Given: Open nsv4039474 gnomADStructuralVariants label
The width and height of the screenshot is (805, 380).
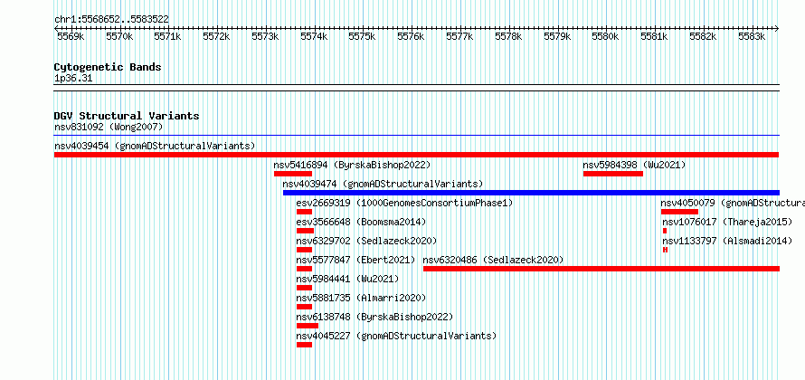Looking at the screenshot, I should click(383, 184).
